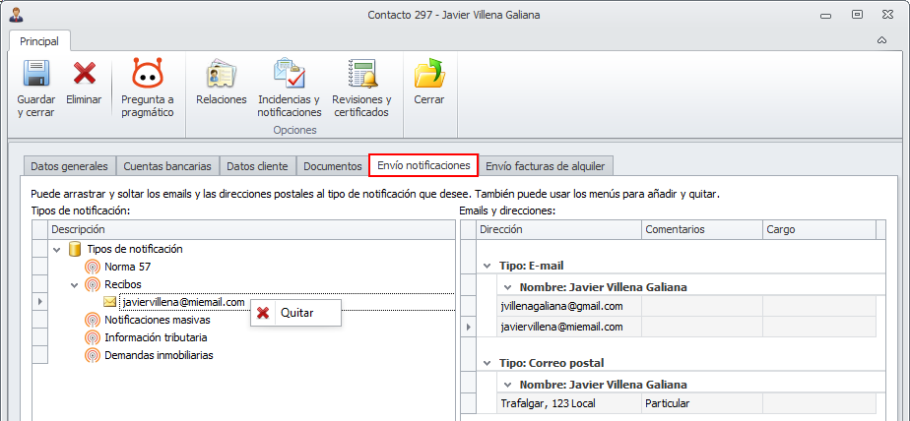910x421 pixels.
Task: Click the Particular comment cell
Action: (x=702, y=403)
